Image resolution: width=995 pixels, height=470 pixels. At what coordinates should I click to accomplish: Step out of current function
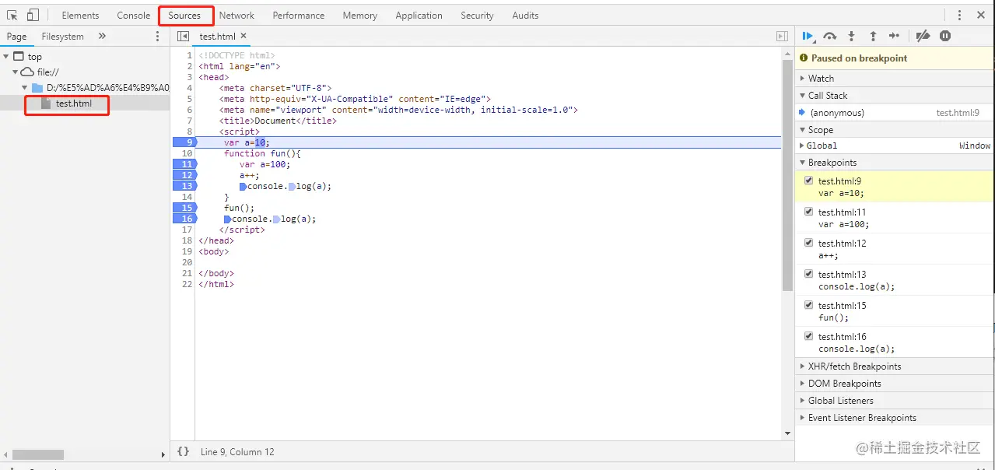[x=873, y=36]
